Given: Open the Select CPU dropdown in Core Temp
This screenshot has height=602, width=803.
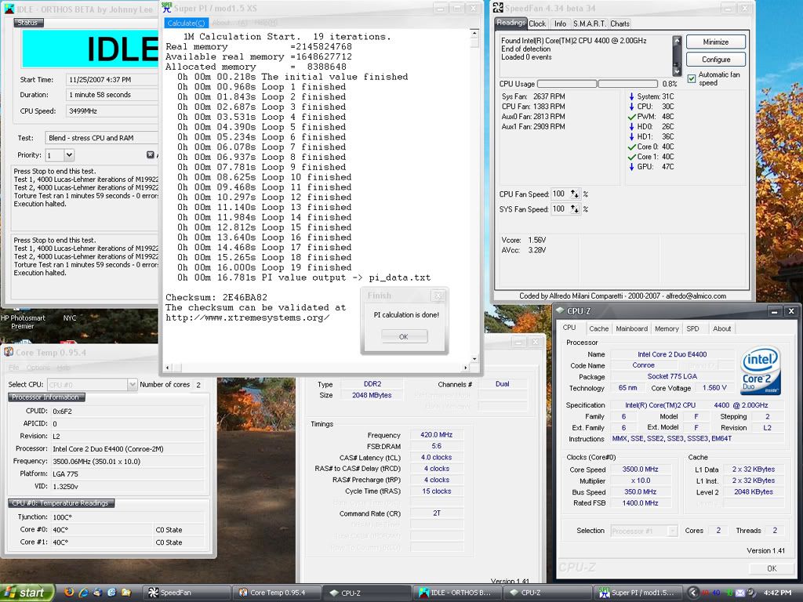Looking at the screenshot, I should (x=132, y=384).
